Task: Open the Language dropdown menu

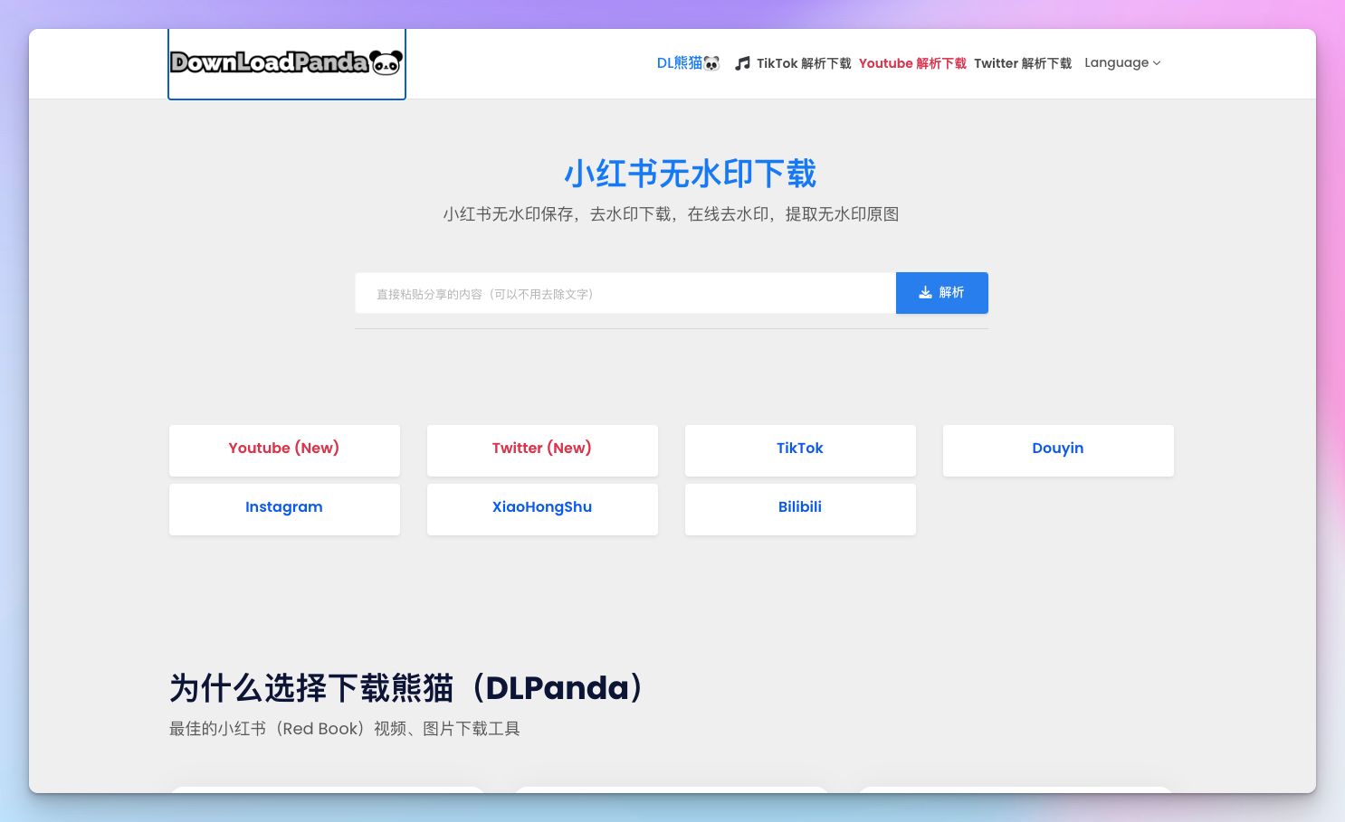Action: click(x=1116, y=63)
